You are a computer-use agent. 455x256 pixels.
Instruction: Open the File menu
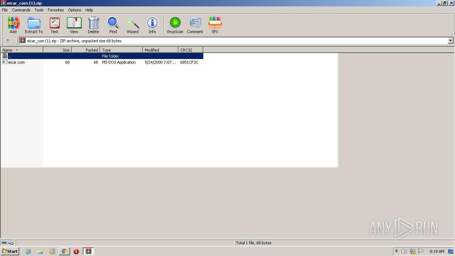point(5,10)
